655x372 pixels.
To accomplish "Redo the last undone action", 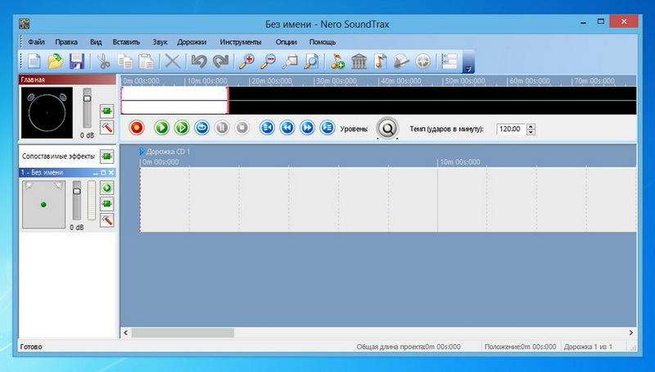I will 220,61.
